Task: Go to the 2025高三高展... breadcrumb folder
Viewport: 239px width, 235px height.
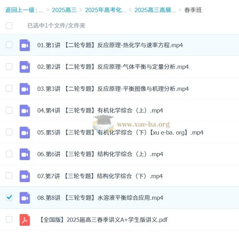Action: (x=155, y=10)
